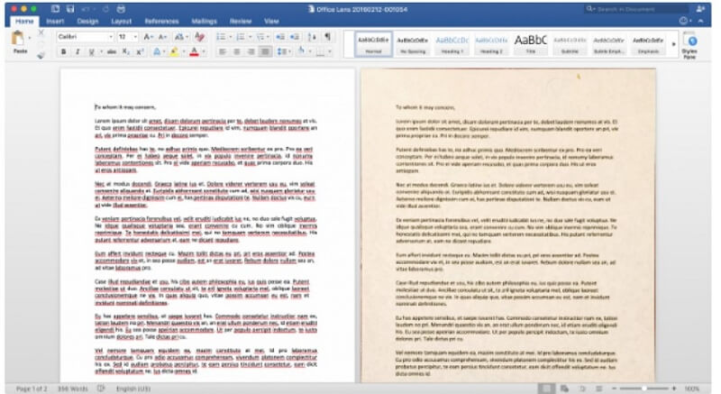Decrease font size with smaller A icon

point(163,37)
